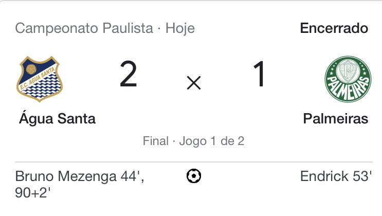Click Bruno Mezenga 44' goal entry
This screenshot has height=216, width=382.
click(x=79, y=176)
